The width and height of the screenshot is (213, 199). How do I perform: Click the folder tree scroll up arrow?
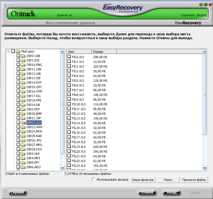coord(62,52)
